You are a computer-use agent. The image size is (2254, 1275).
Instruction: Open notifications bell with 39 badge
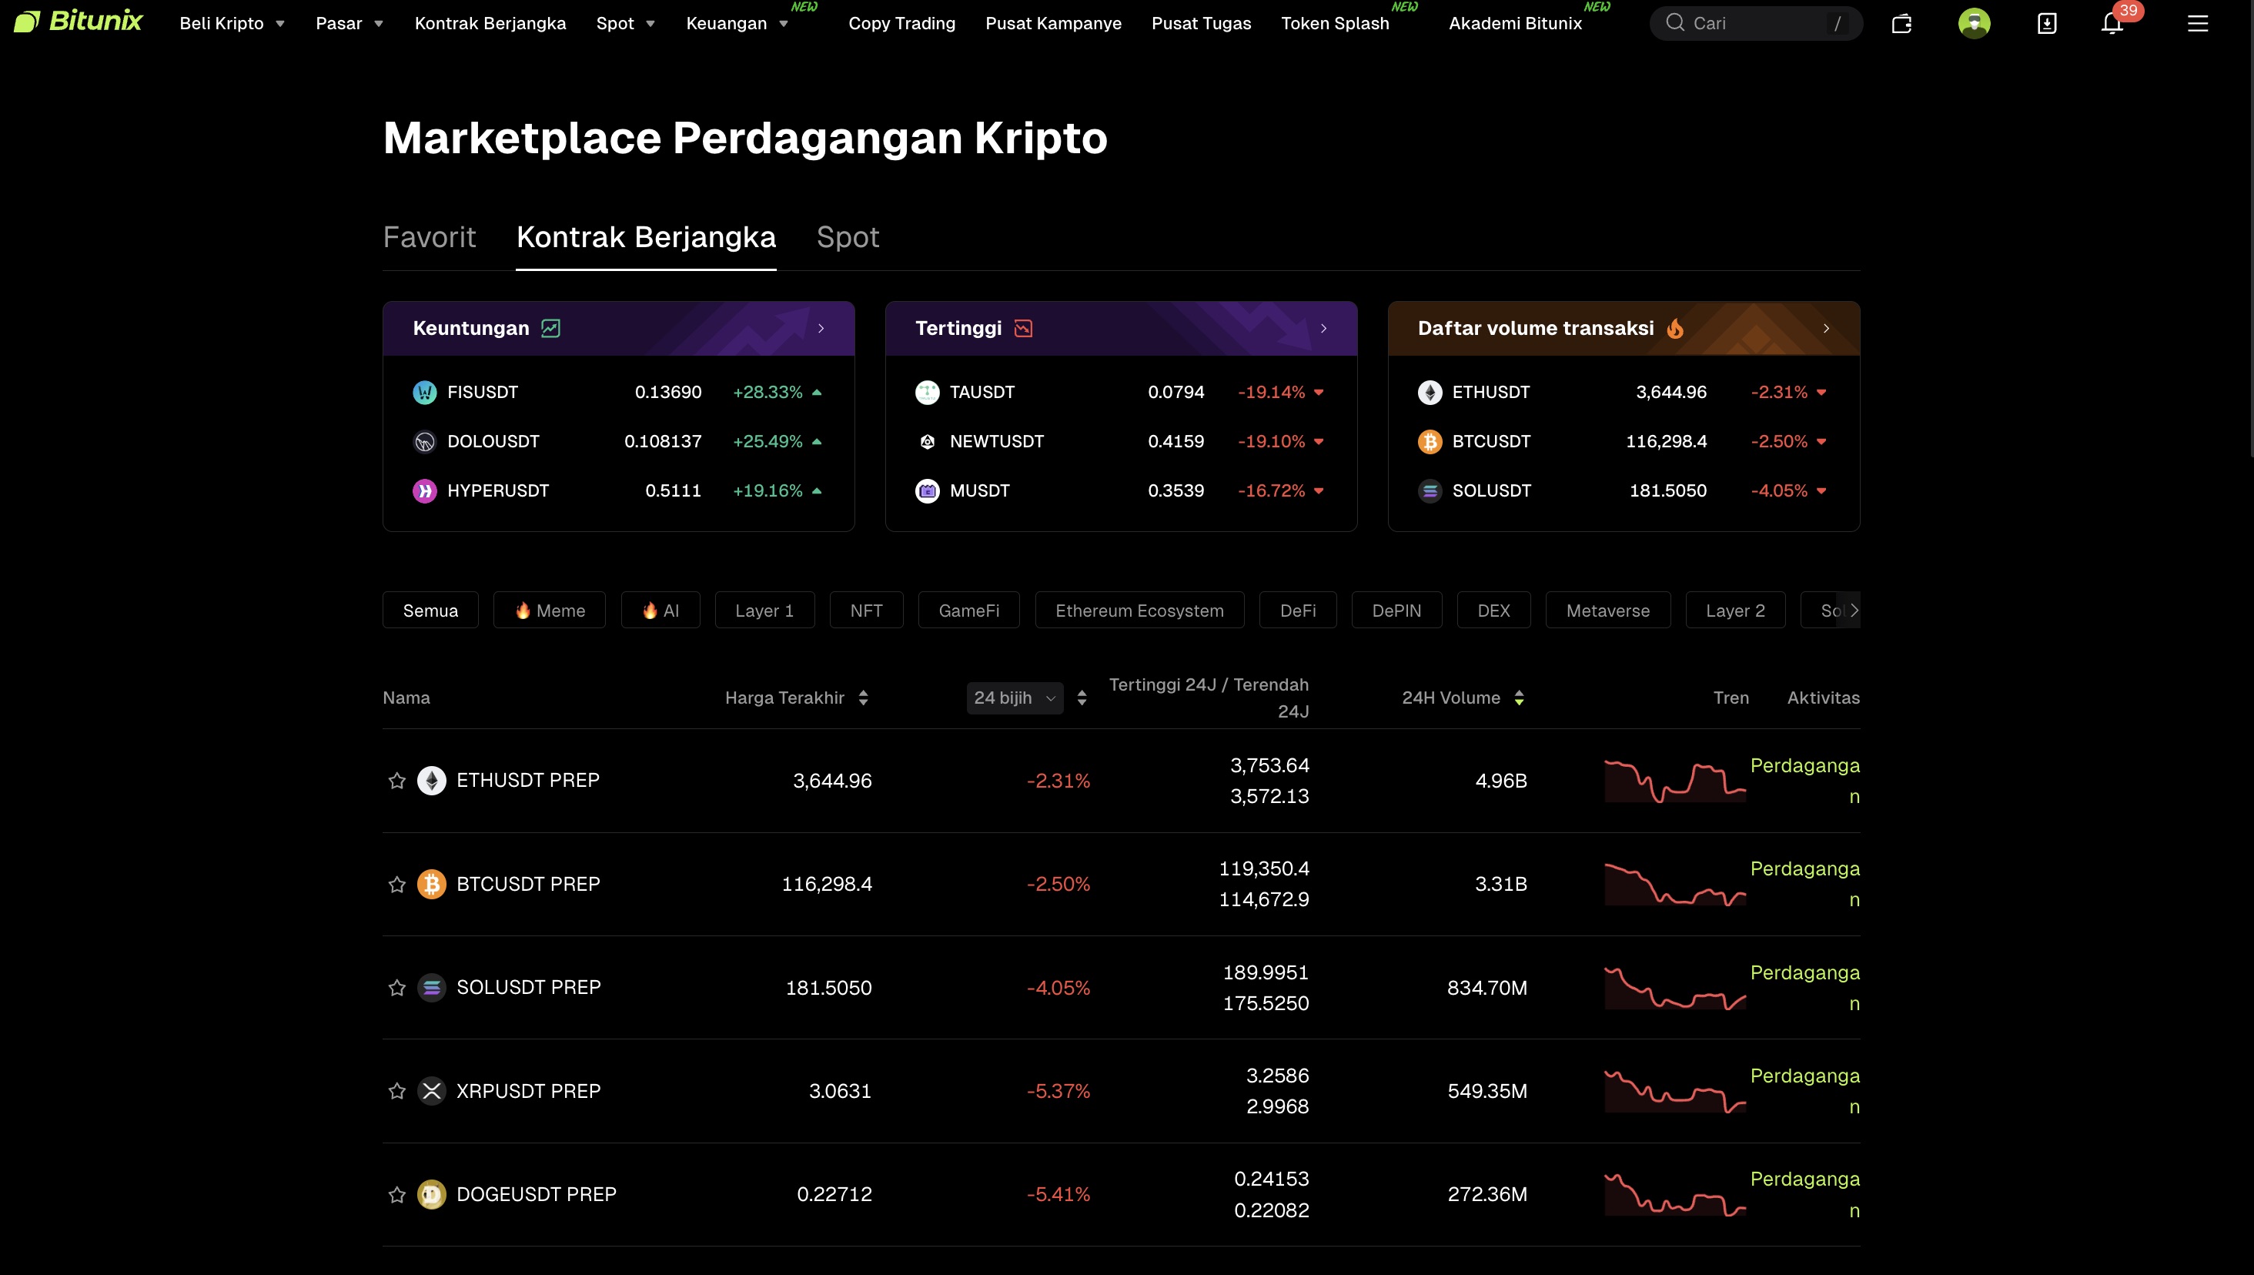pyautogui.click(x=2112, y=24)
